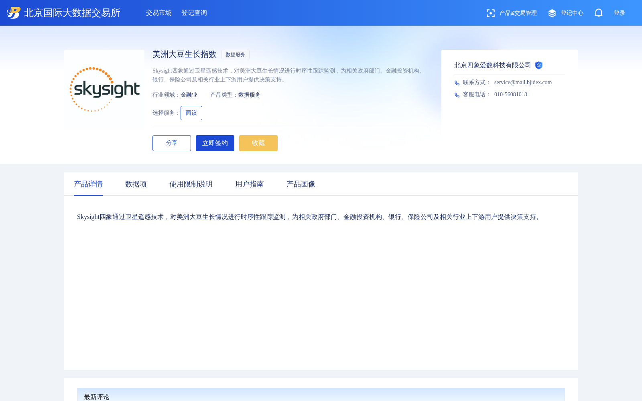This screenshot has width=642, height=401.
Task: Click the phone icon beside 联系方式
Action: [457, 83]
